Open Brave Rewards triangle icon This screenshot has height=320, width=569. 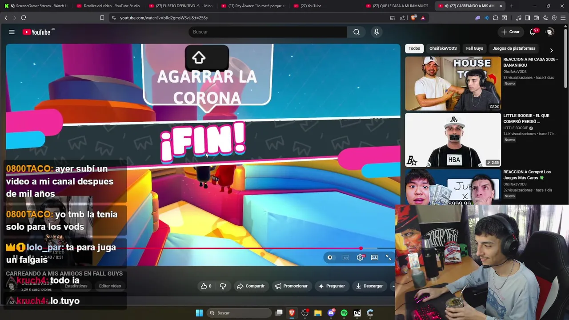coord(423,18)
